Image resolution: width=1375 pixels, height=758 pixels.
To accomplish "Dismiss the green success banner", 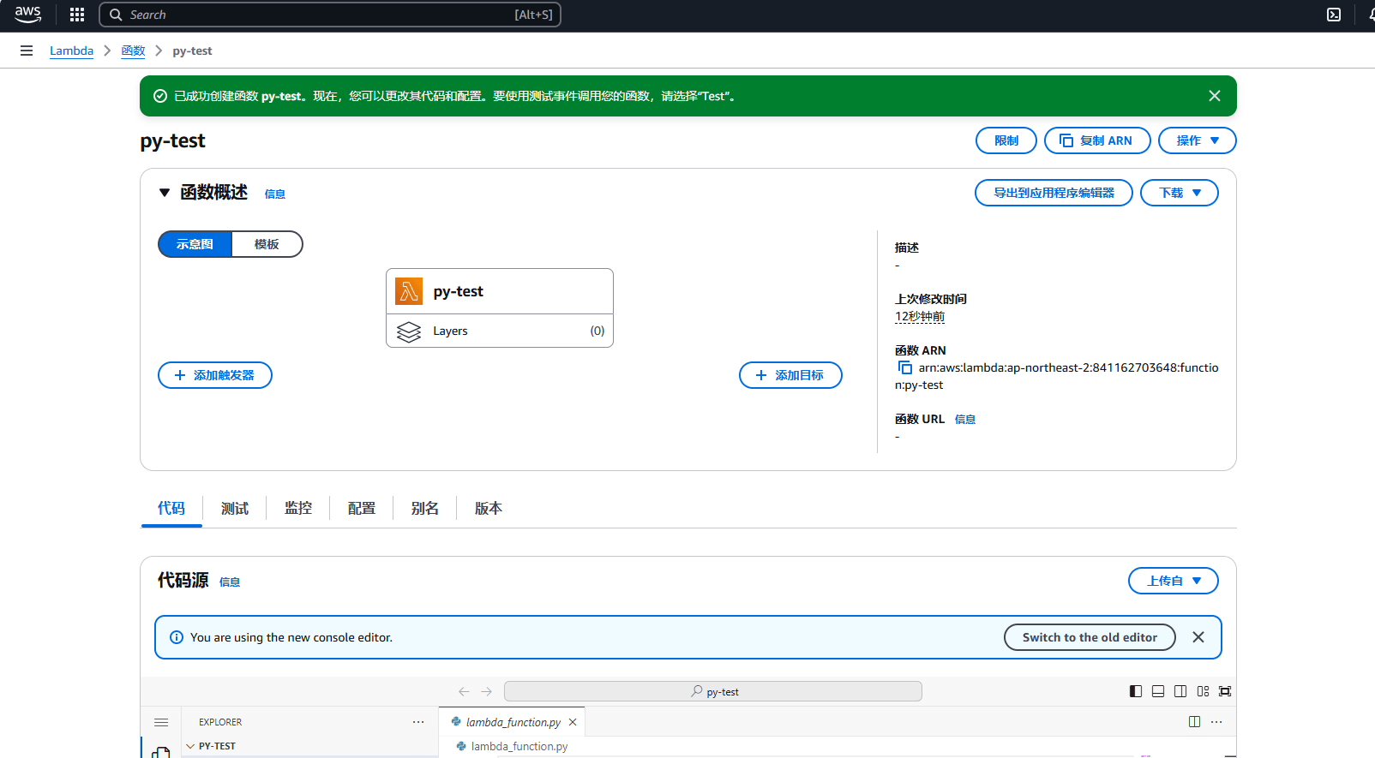I will pos(1215,96).
